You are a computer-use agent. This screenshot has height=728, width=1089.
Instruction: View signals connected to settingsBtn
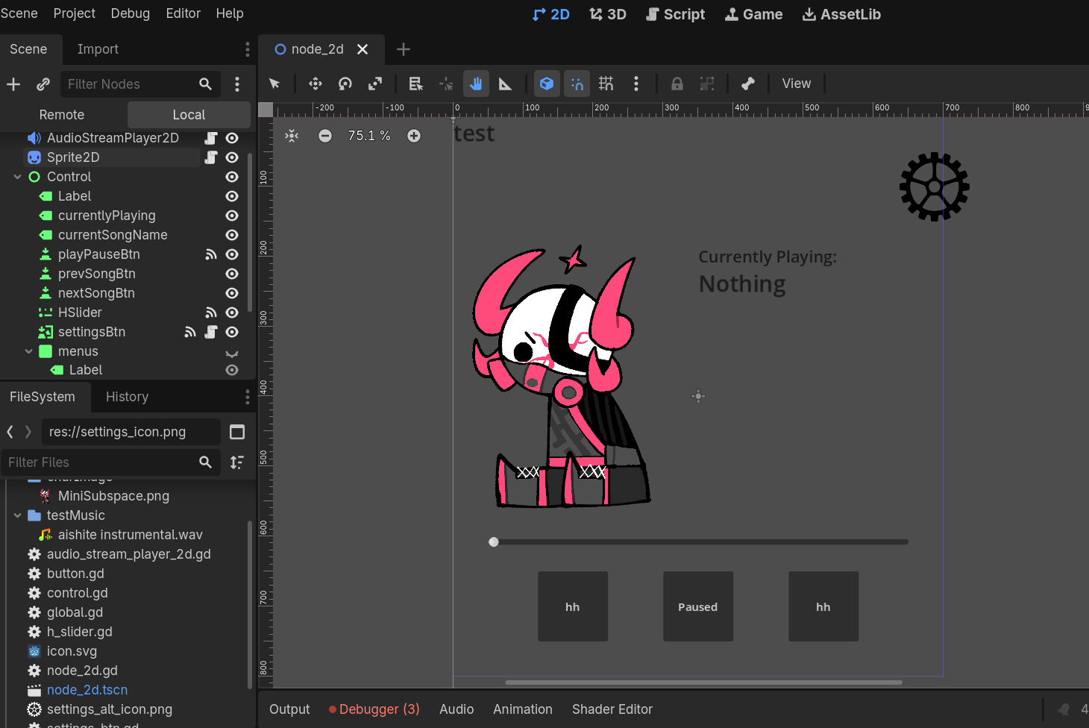coord(190,332)
